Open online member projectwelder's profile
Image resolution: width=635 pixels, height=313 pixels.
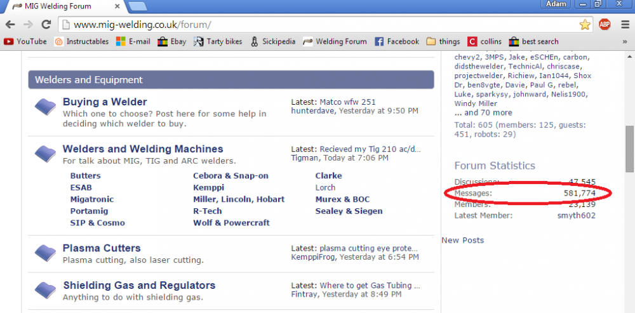(x=479, y=76)
